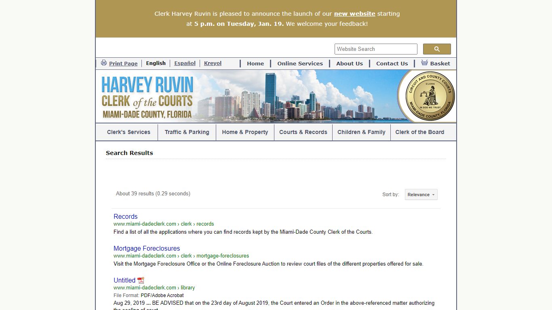Click the Search Results heading
Viewport: 552px width, 310px height.
pyautogui.click(x=129, y=153)
